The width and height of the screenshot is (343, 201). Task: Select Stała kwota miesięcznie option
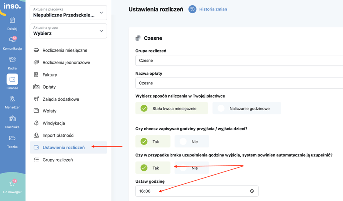pyautogui.click(x=171, y=108)
